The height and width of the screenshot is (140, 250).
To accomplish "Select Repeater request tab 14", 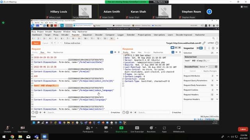I will click(x=112, y=38).
